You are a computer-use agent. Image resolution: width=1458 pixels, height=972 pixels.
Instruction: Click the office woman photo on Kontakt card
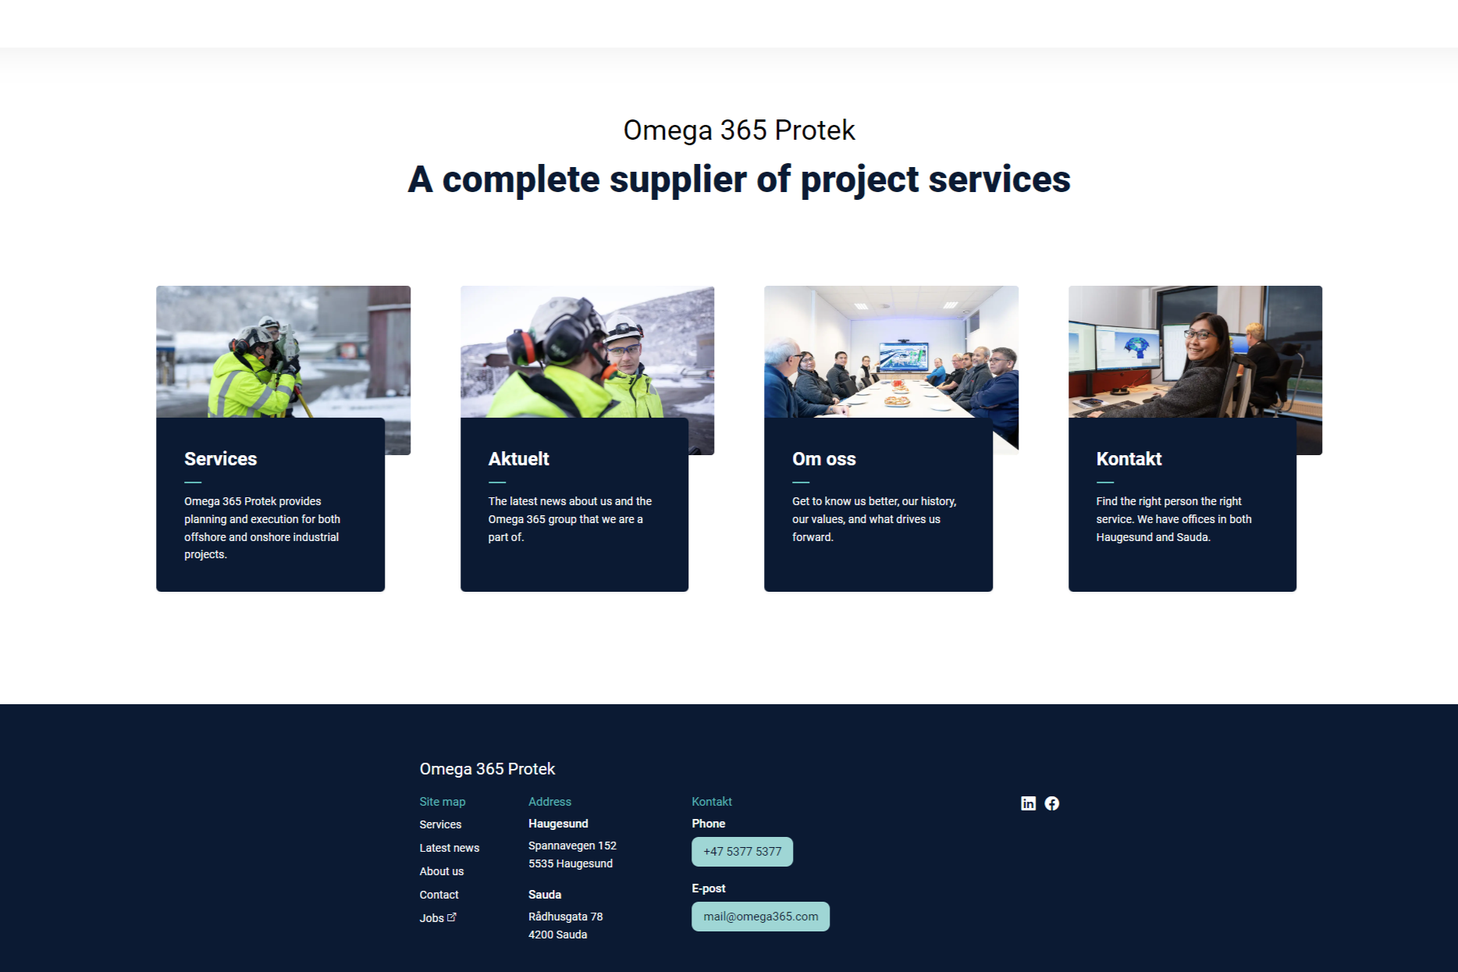coord(1194,352)
